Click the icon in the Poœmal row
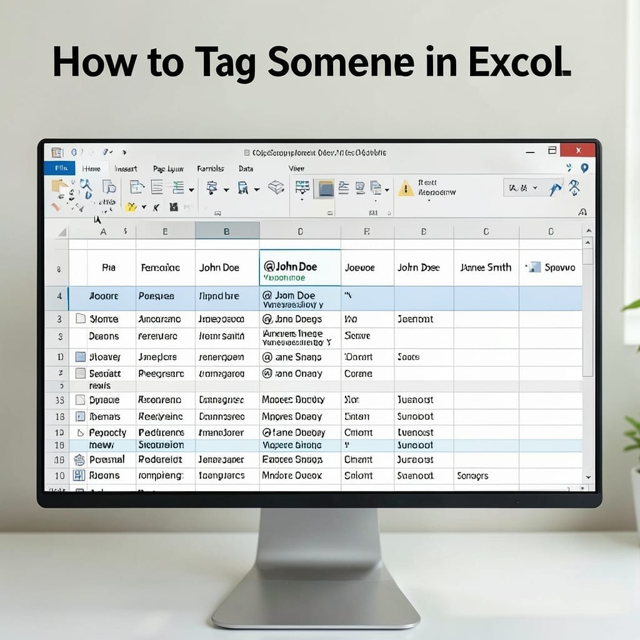Screen dimensions: 640x640 [x=79, y=460]
